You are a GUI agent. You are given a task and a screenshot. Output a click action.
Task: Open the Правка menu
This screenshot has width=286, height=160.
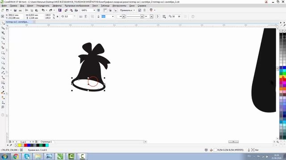pos(13,6)
